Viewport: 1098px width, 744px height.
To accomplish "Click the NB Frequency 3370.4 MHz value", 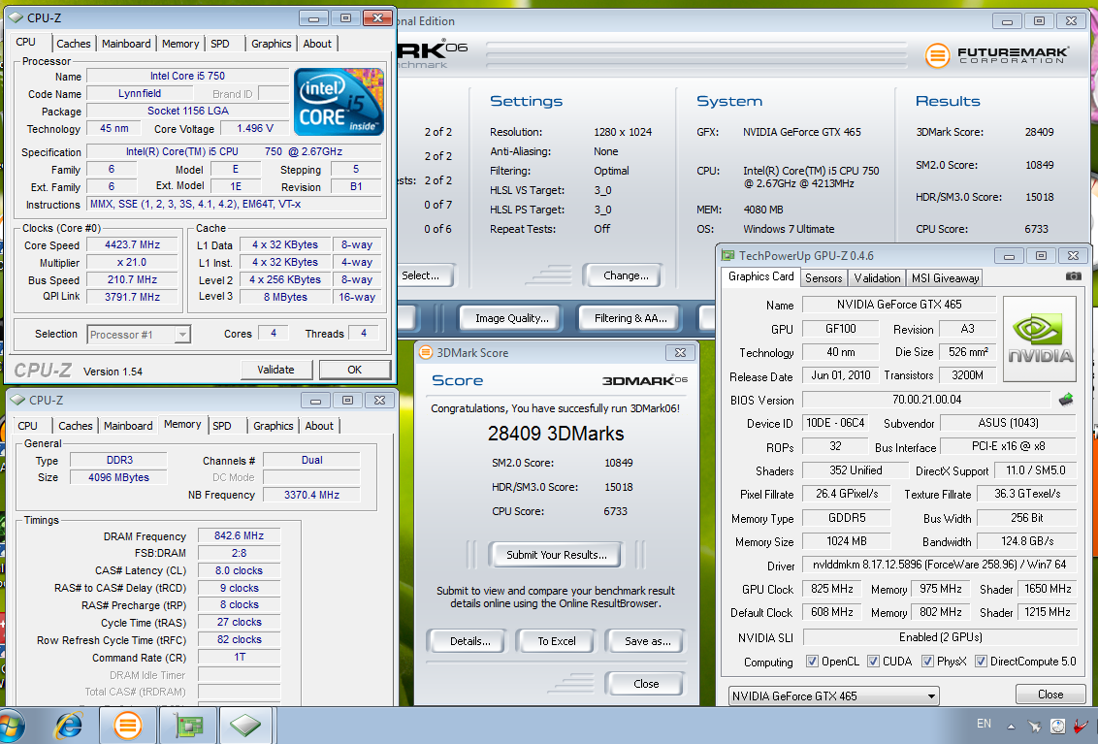I will [311, 495].
